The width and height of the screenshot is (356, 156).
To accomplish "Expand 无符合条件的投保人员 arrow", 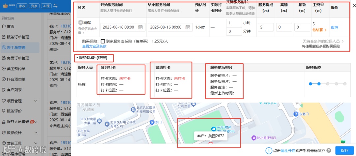I will (x=342, y=41).
